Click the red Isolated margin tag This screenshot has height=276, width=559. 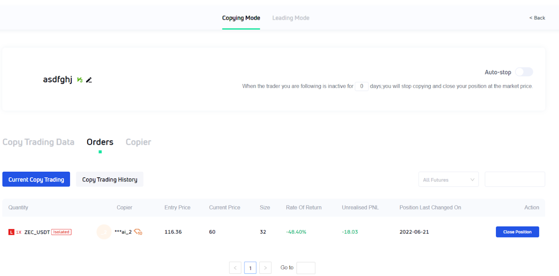[x=61, y=232]
